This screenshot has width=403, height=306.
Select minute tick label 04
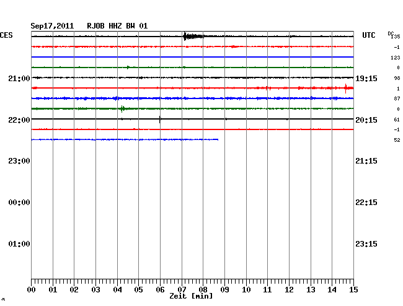point(117,290)
